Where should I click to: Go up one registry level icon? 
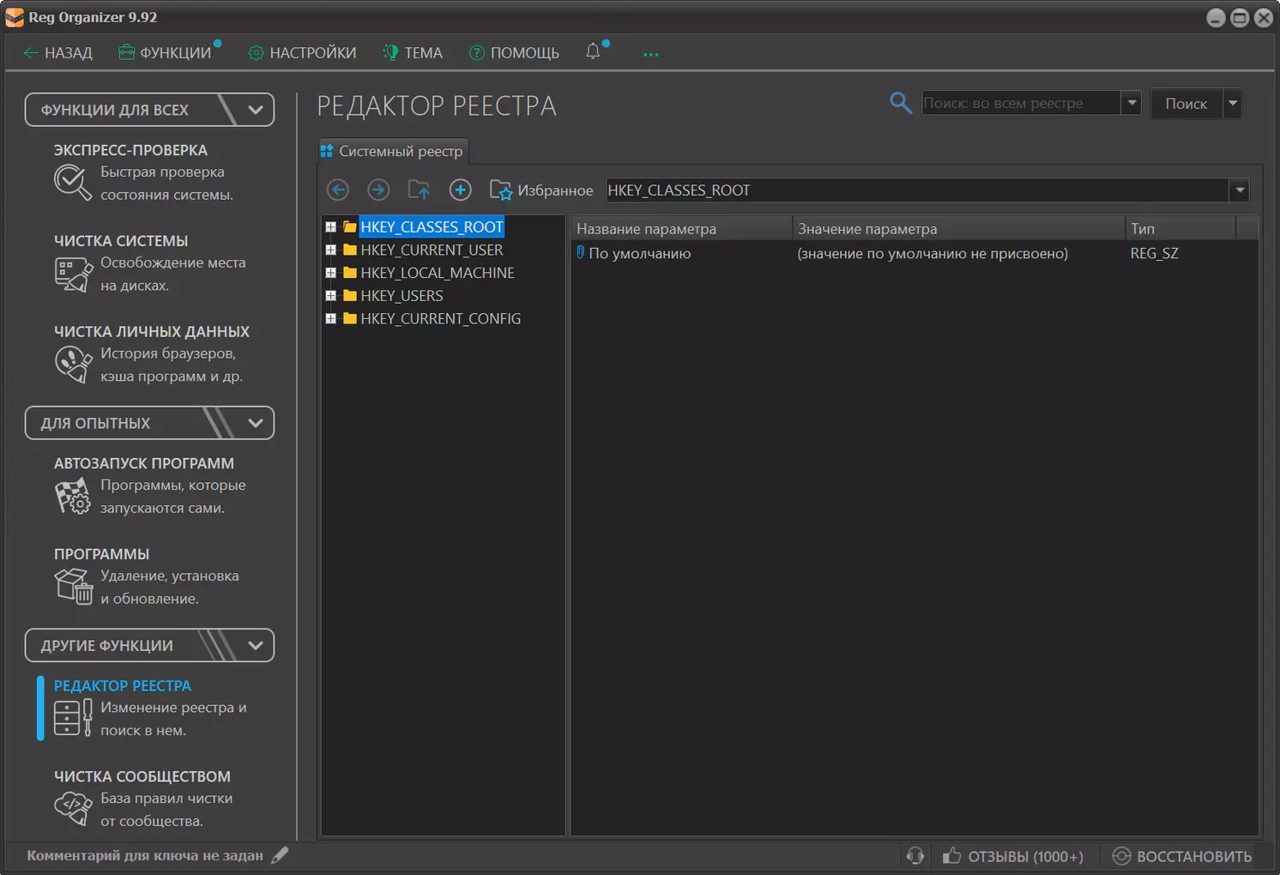coord(419,190)
